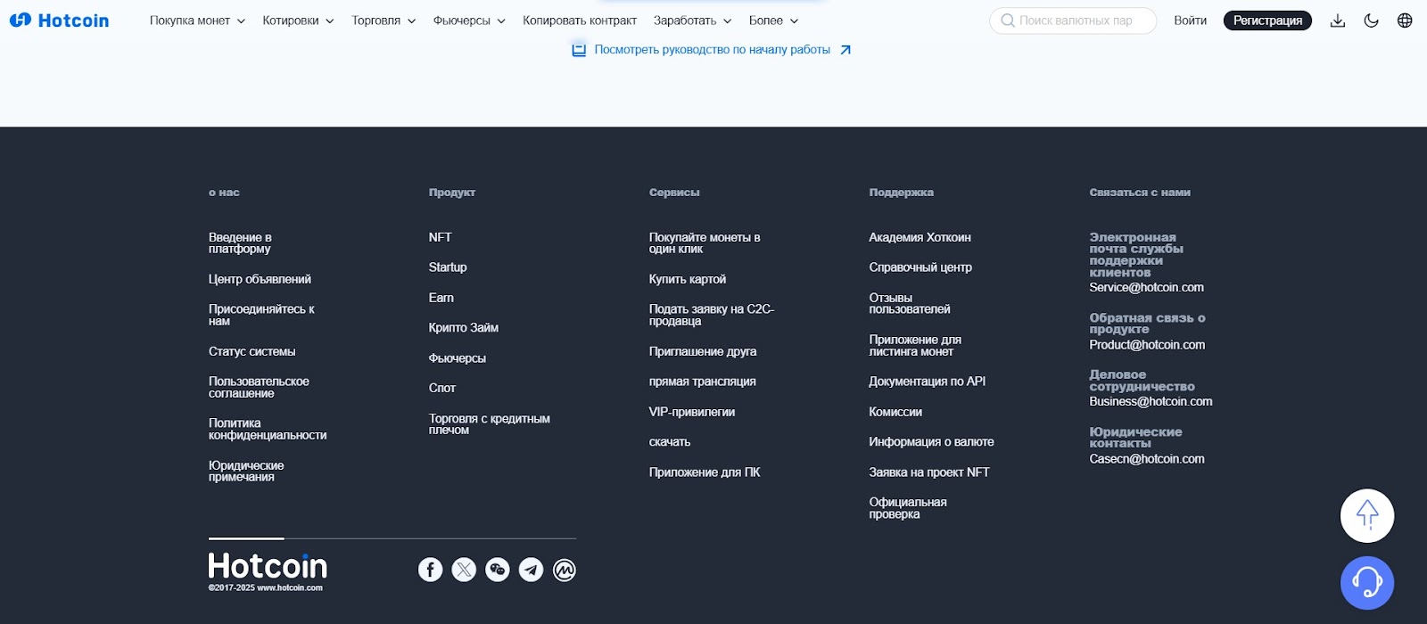Click Business@hotcoin.com email
Image resolution: width=1427 pixels, height=624 pixels.
pos(1151,401)
